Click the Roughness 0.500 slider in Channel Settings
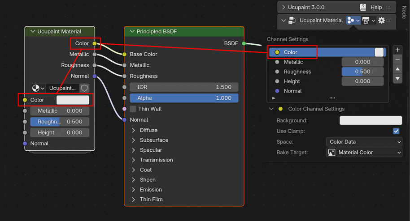 (362, 72)
